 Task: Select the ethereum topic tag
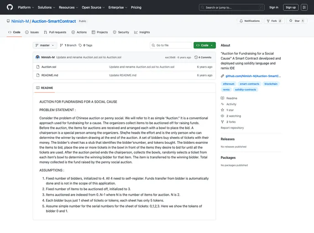(x=229, y=84)
